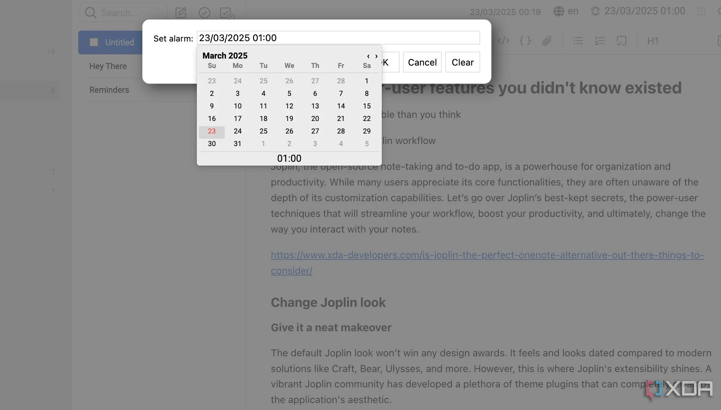Toggle the inline code icon
This screenshot has width=721, height=410.
tap(503, 41)
